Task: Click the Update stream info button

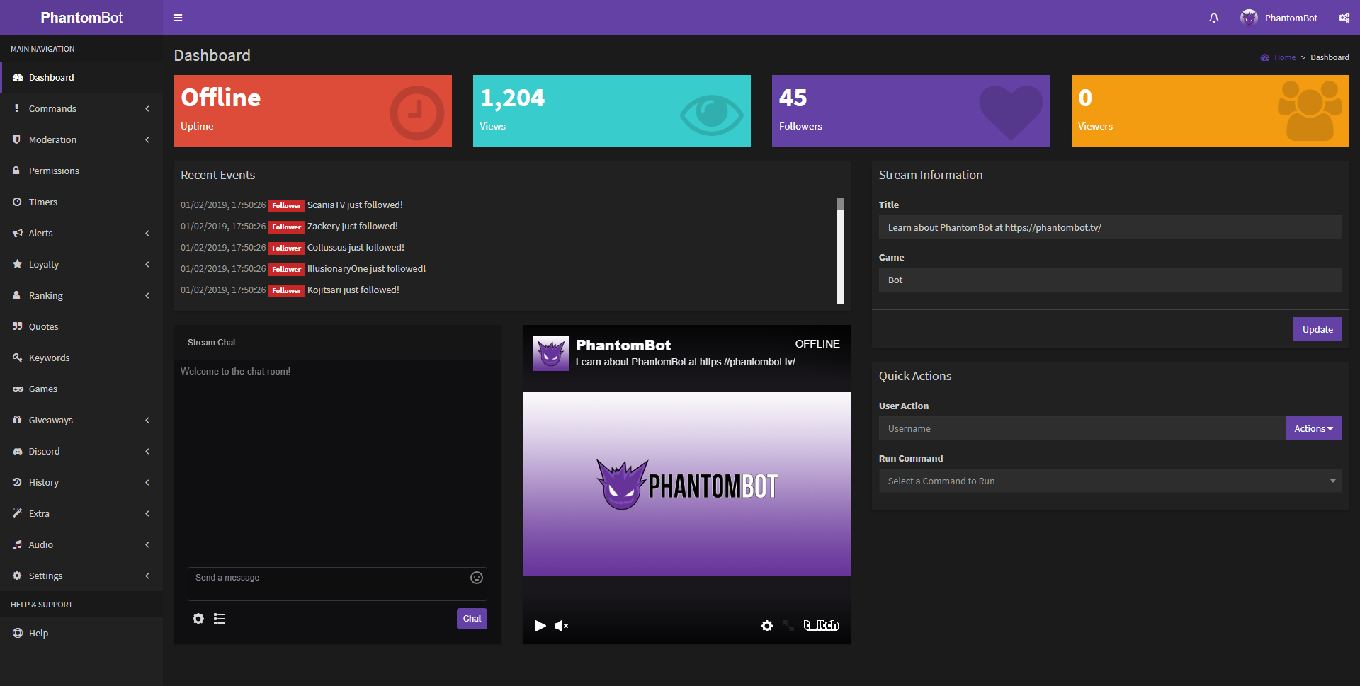Action: coord(1317,329)
